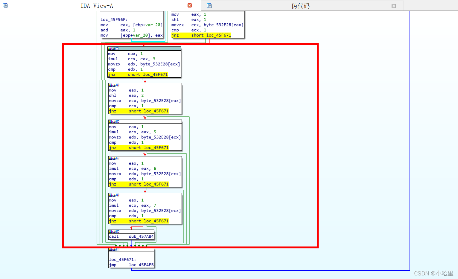Select 'imul ecx, eax, 7' line
Viewport: 458px width, 279px height.
[133, 205]
